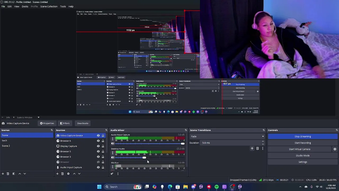Open the Fade transition dropdown
The width and height of the screenshot is (339, 191).
[227, 136]
